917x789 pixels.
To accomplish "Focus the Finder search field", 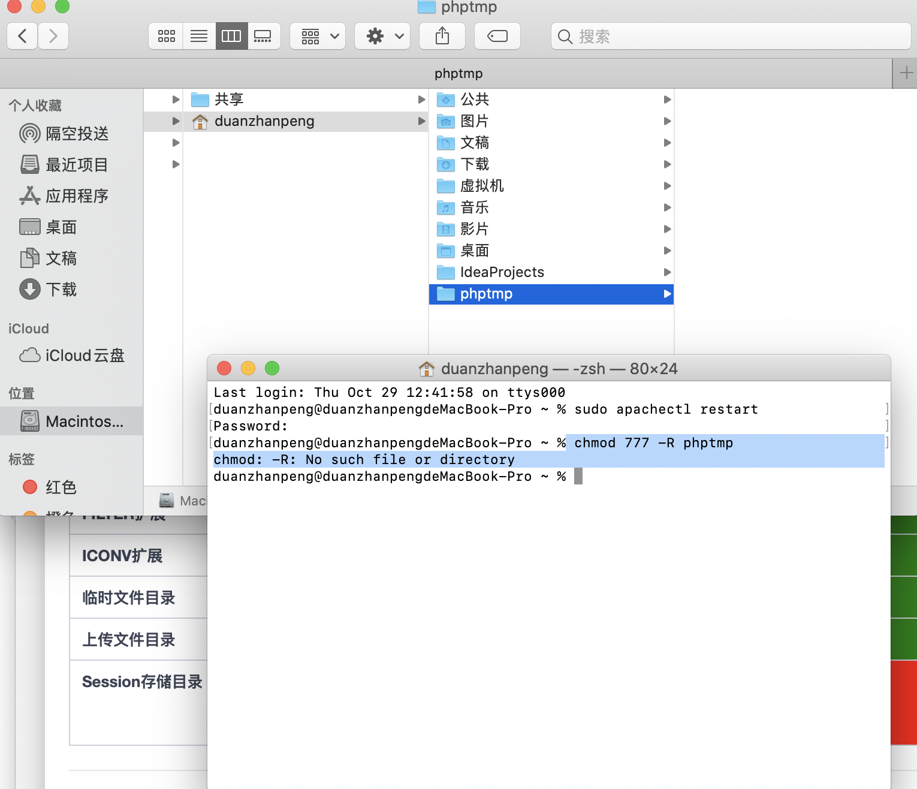I will pyautogui.click(x=731, y=36).
